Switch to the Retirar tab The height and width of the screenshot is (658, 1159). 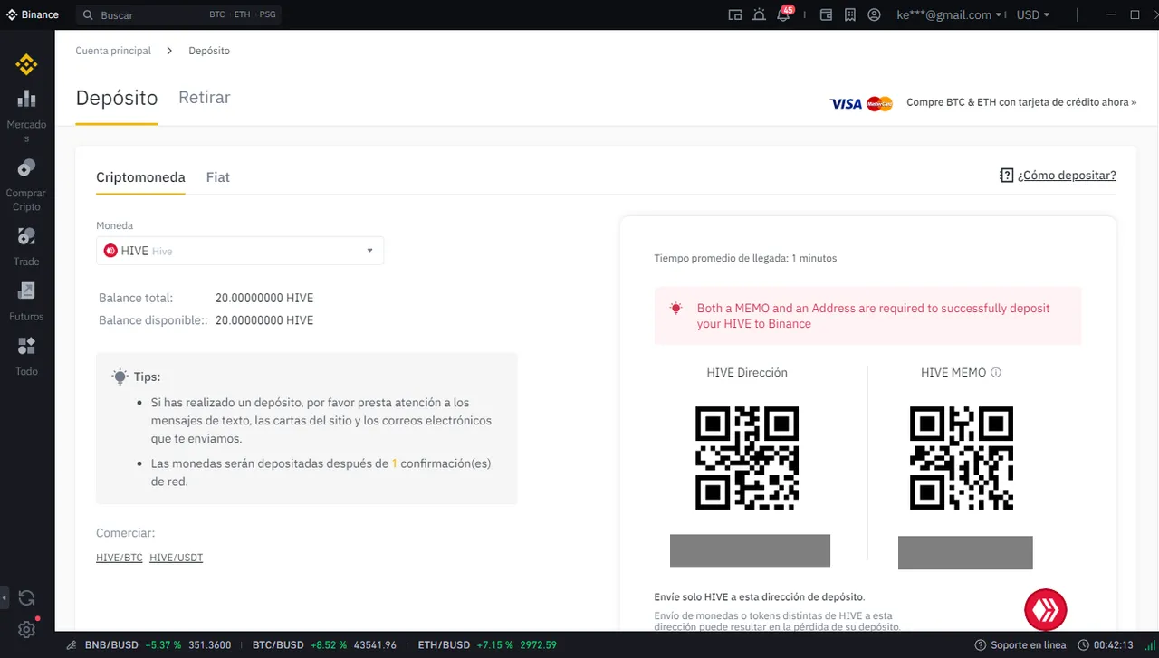(x=205, y=98)
